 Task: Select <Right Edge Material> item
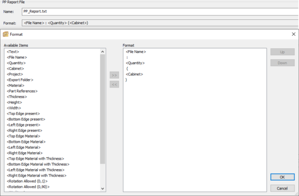pos(24,153)
